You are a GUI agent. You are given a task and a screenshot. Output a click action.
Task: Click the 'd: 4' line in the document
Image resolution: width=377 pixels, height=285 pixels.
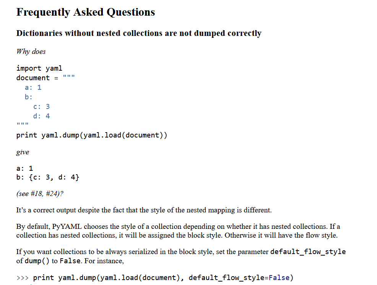click(41, 116)
